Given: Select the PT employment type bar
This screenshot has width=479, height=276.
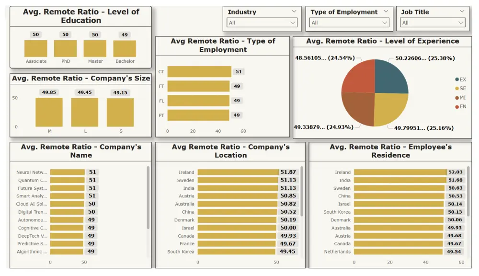Looking at the screenshot, I should 198,115.
